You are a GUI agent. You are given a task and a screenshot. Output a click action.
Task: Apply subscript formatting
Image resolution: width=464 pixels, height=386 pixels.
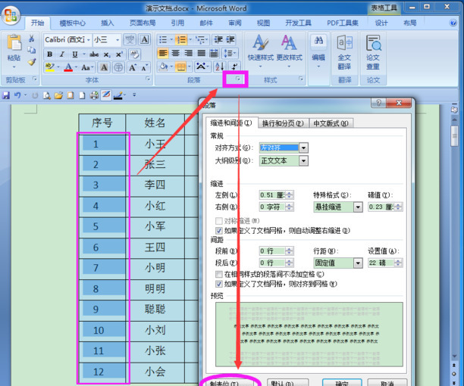(x=107, y=54)
